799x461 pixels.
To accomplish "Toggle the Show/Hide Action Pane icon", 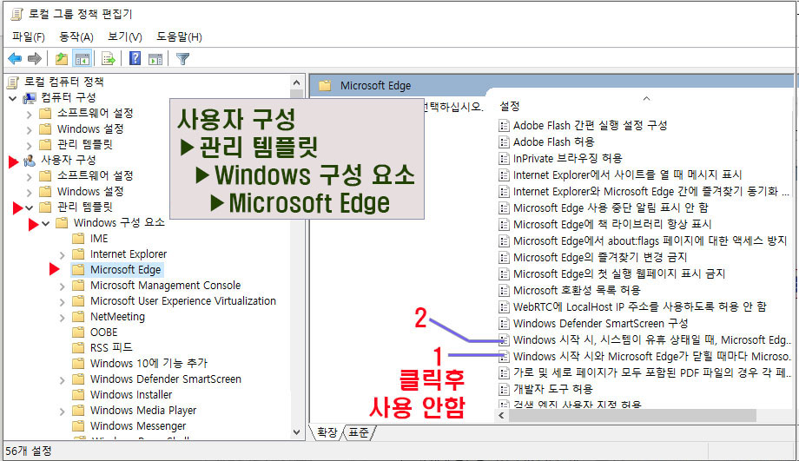I will [155, 58].
